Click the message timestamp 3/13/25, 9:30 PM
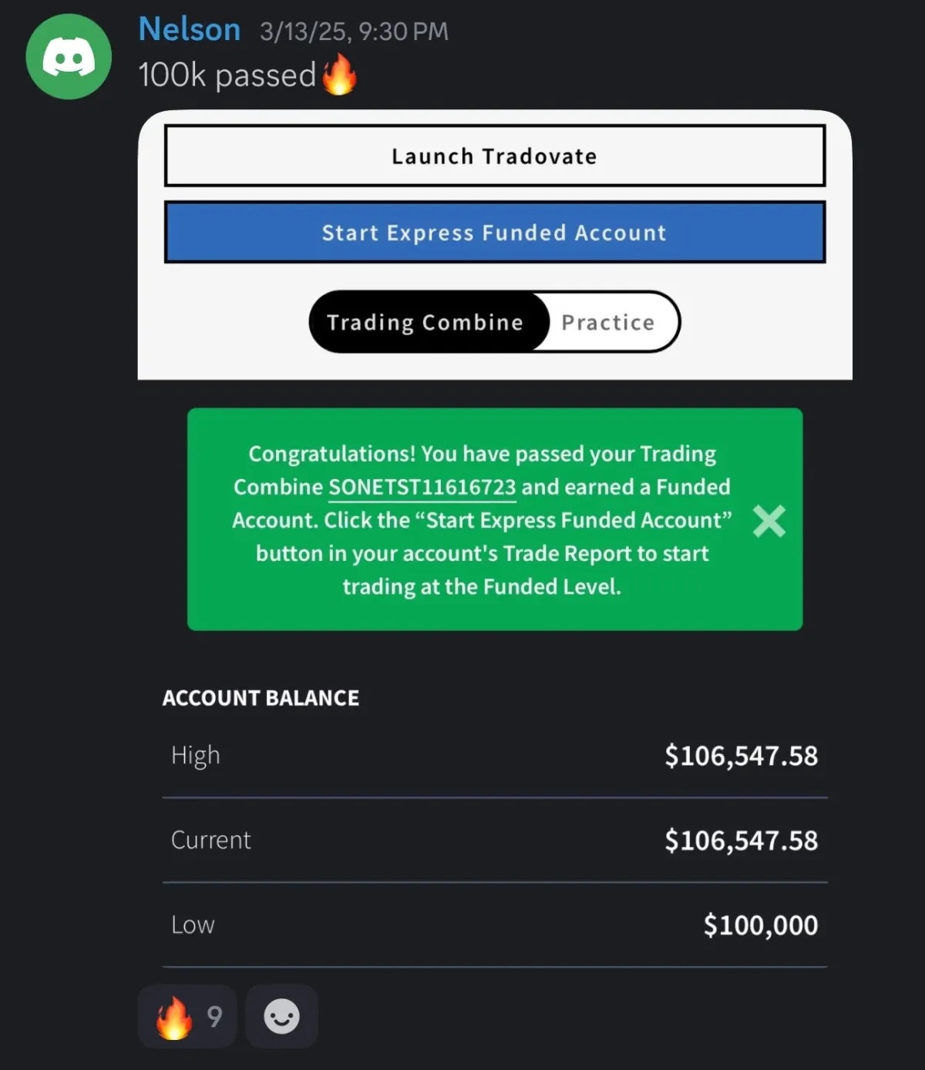This screenshot has height=1070, width=925. 354,32
